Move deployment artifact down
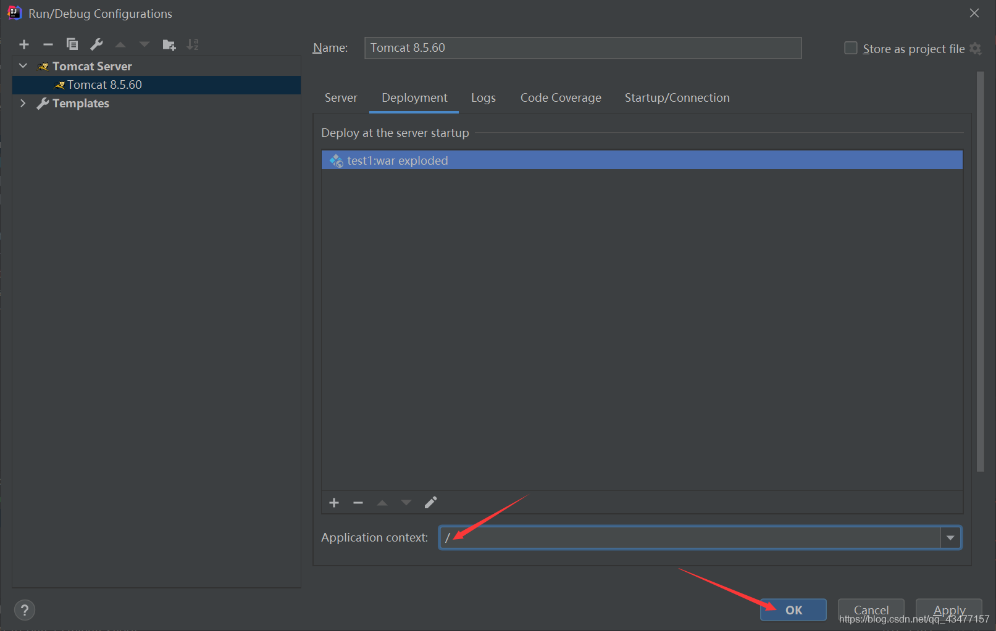Viewport: 996px width, 631px height. [x=406, y=503]
